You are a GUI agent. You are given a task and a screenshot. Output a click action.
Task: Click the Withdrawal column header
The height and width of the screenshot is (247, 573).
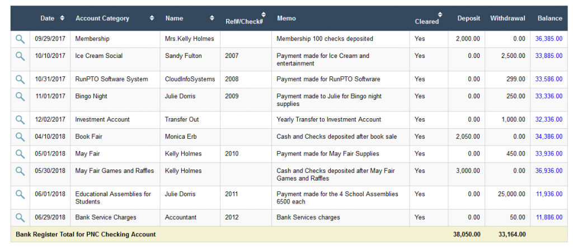(x=508, y=18)
